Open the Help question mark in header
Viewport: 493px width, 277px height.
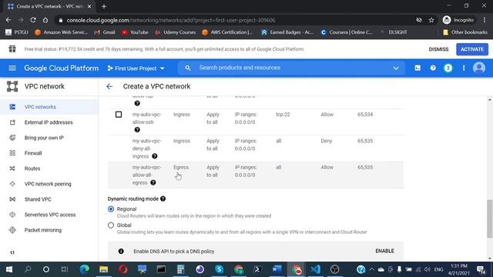coord(433,68)
